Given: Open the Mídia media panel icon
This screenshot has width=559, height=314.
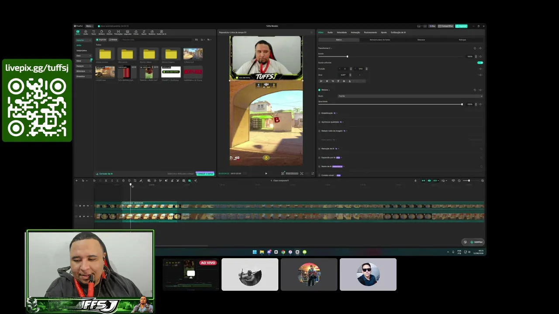Looking at the screenshot, I should 78,32.
